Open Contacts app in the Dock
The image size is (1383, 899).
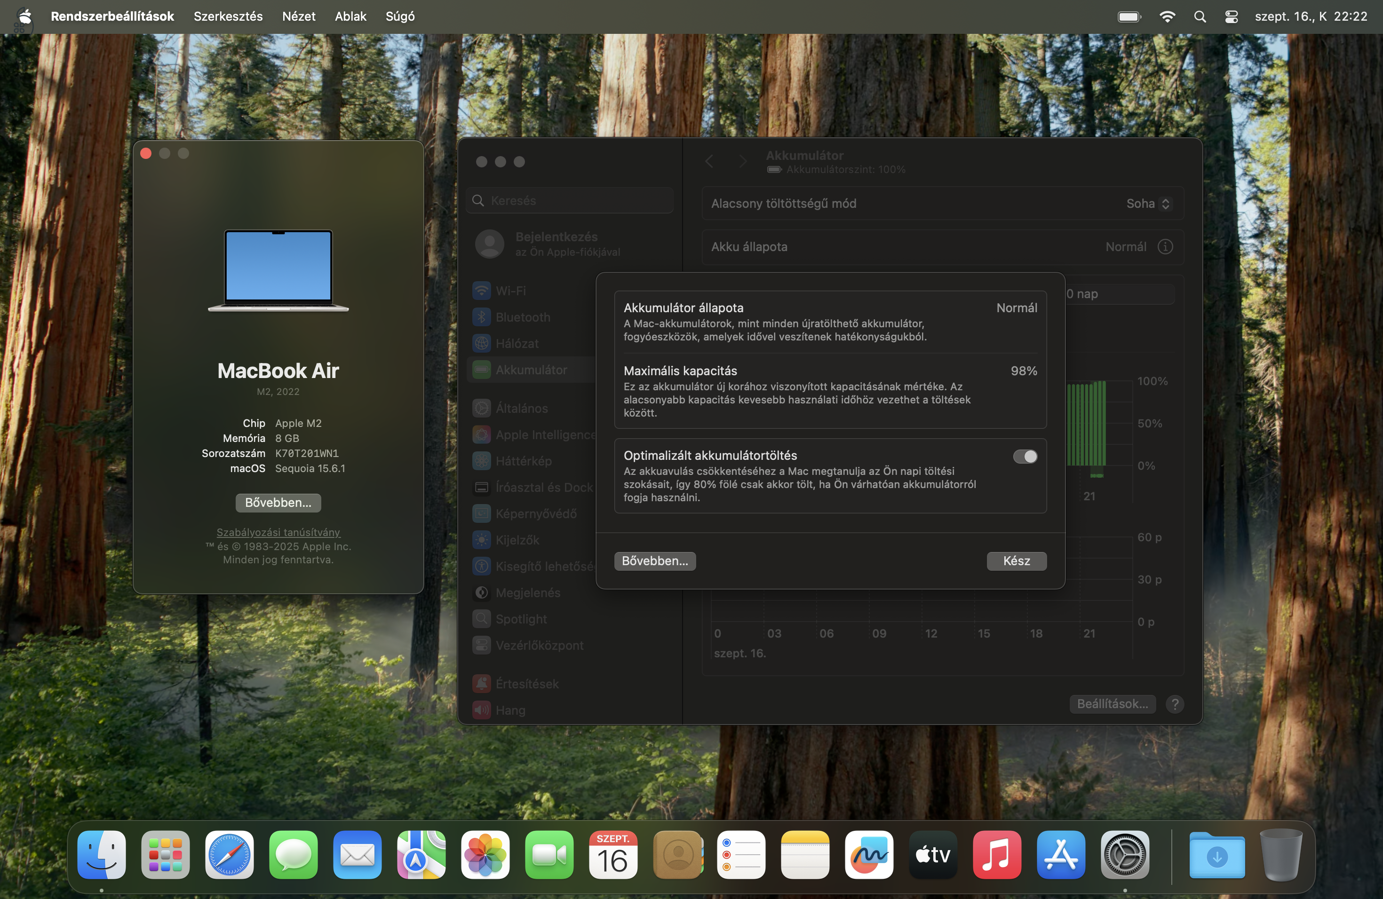[677, 854]
